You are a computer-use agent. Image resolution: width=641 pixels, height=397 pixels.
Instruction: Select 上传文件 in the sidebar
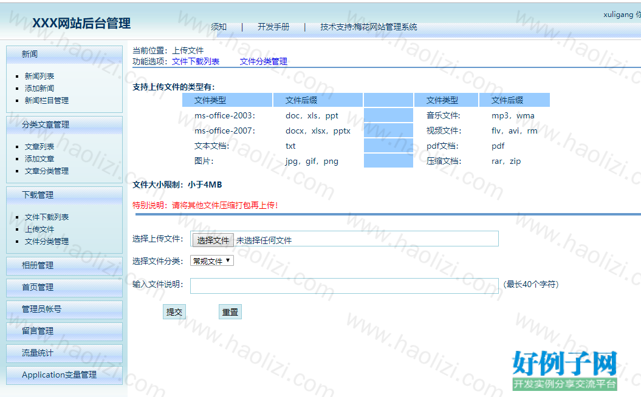(x=39, y=229)
